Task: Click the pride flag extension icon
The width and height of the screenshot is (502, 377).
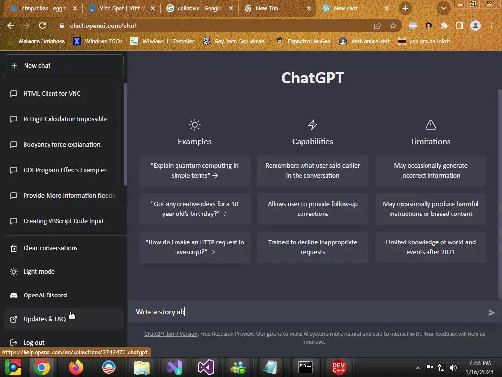Action: [413, 26]
